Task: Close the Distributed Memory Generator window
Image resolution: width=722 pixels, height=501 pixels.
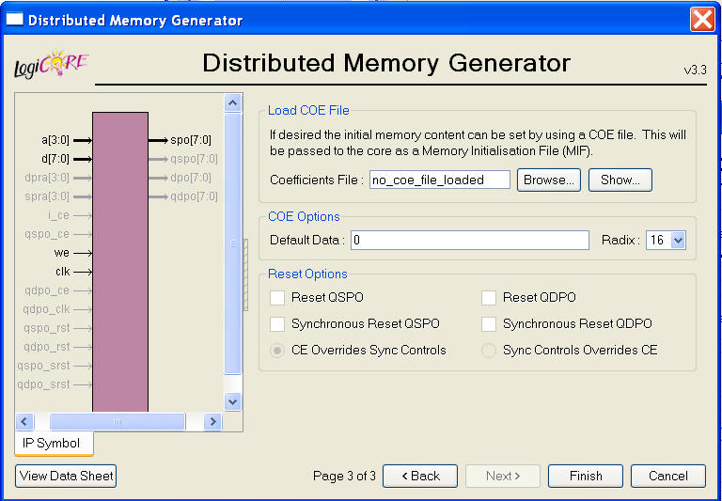Action: pos(702,21)
